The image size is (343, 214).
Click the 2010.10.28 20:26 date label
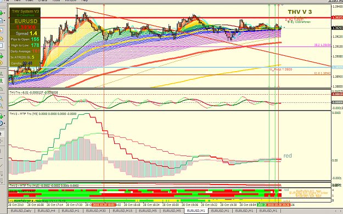pos(278,205)
